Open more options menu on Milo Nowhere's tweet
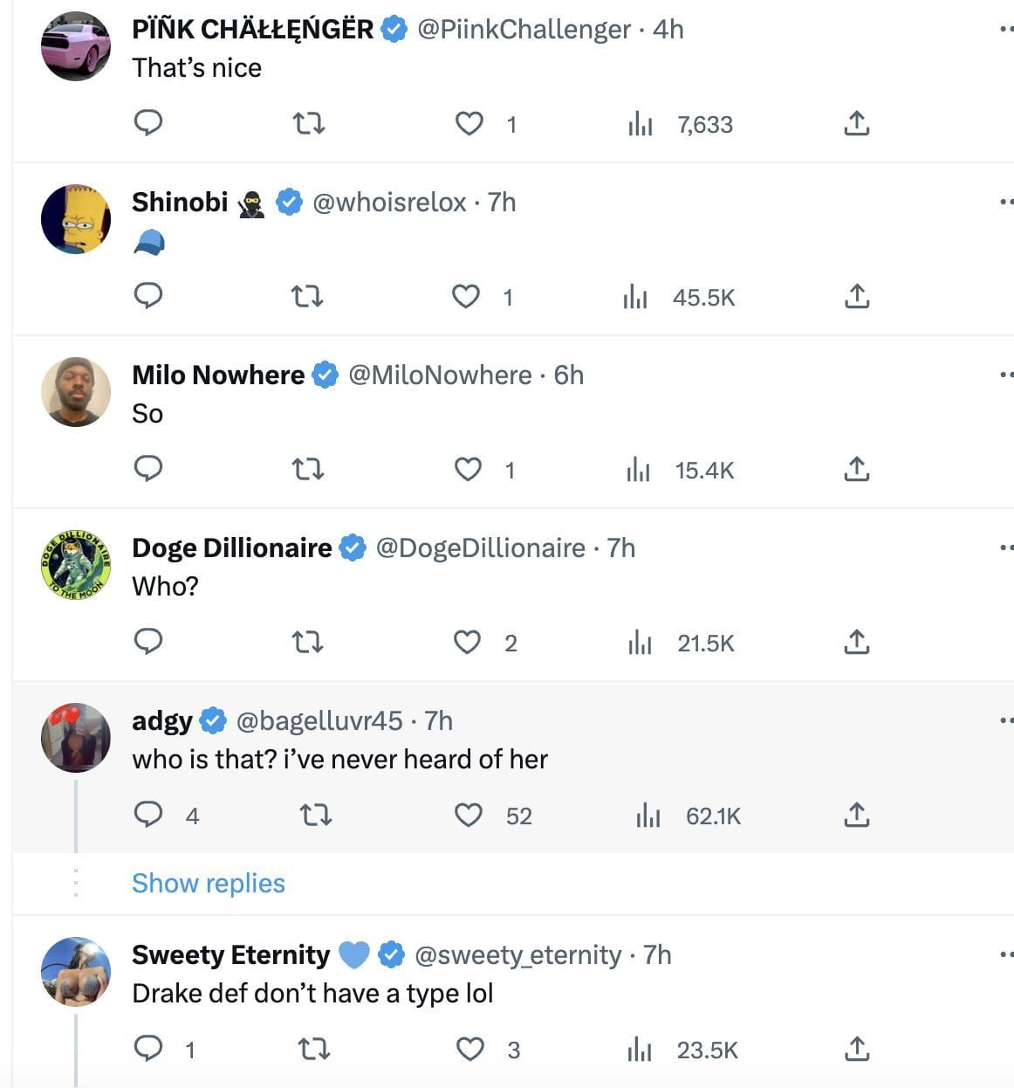The height and width of the screenshot is (1088, 1014). click(1006, 375)
